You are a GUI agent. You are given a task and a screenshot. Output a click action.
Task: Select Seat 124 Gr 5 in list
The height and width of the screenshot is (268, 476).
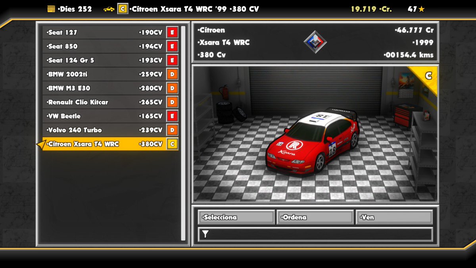tap(110, 60)
